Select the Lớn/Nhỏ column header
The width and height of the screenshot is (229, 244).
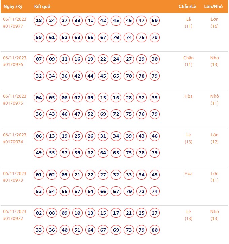214,7
